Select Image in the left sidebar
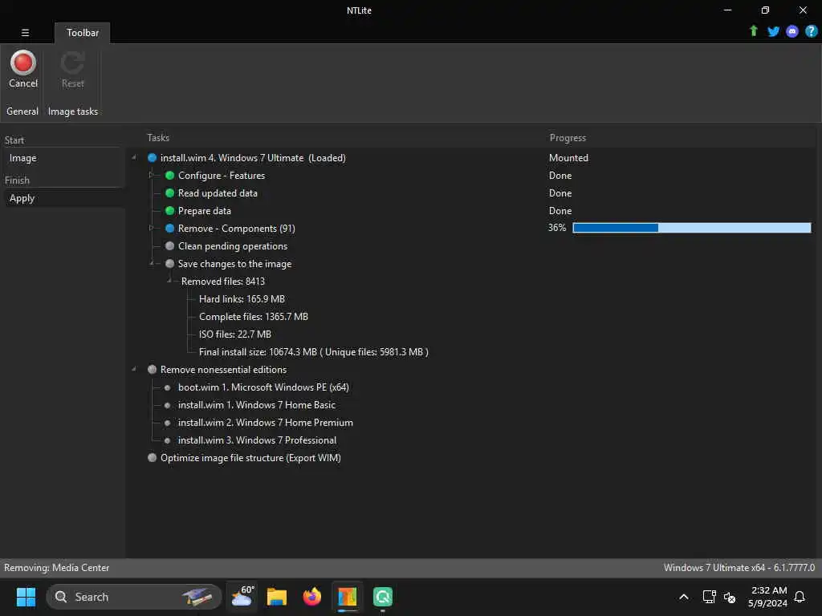822x616 pixels. click(22, 158)
